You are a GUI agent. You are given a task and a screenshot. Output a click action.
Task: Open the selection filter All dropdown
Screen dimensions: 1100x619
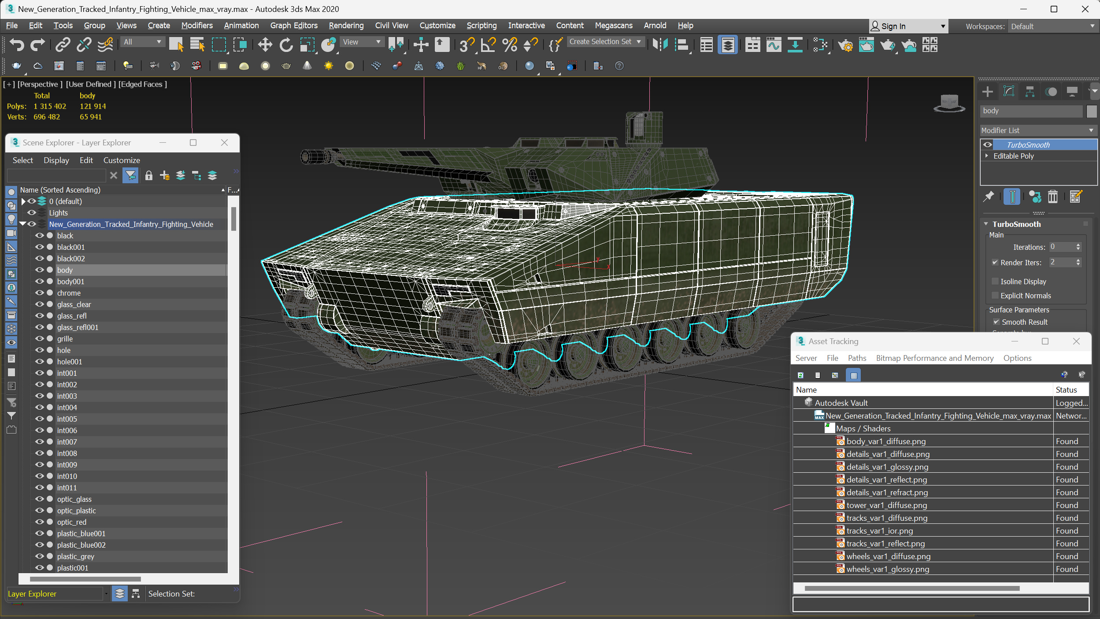click(x=142, y=42)
